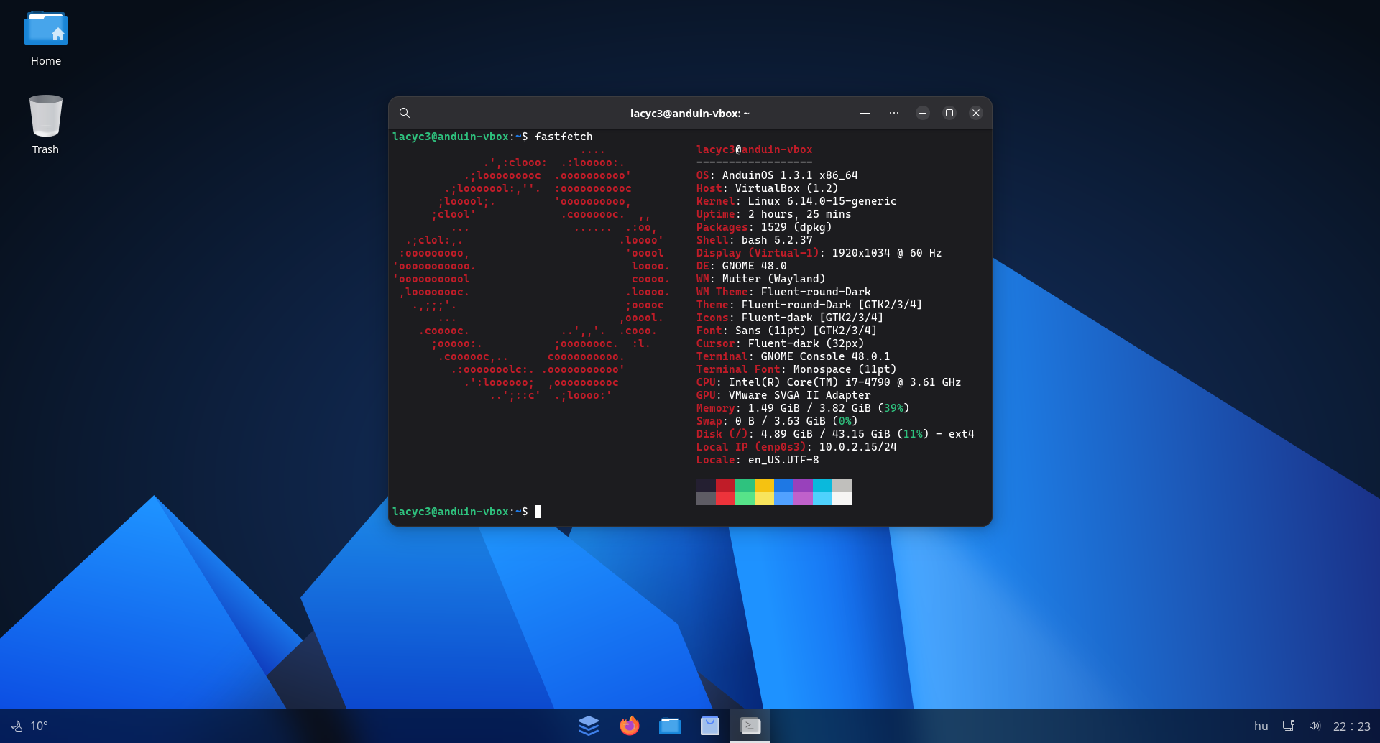This screenshot has width=1380, height=743.
Task: Click the Disk (/) ext4 line
Action: pyautogui.click(x=835, y=434)
